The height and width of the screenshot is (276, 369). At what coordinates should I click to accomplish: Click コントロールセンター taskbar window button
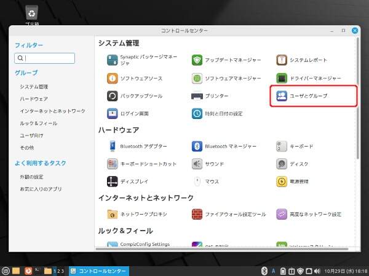[x=99, y=271]
